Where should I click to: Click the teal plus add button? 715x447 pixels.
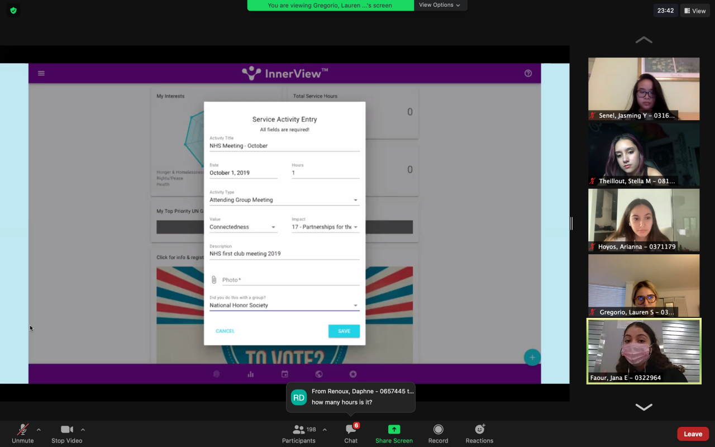click(x=532, y=357)
